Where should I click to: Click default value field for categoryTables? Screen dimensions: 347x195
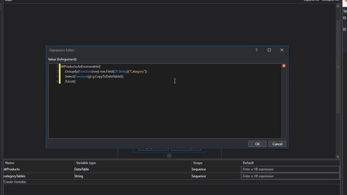pyautogui.click(x=290, y=176)
